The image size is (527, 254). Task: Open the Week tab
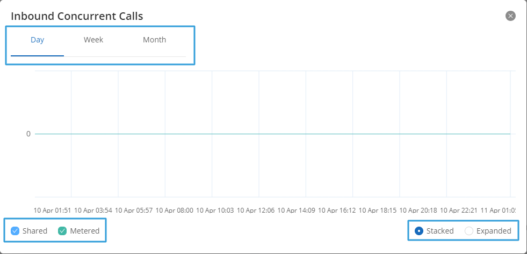tap(93, 40)
